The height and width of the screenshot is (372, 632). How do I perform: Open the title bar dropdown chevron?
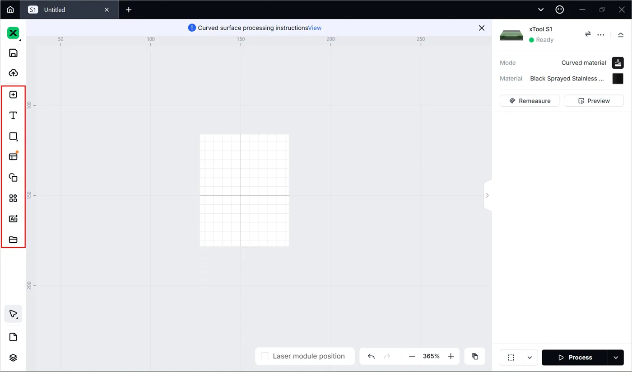(x=541, y=9)
